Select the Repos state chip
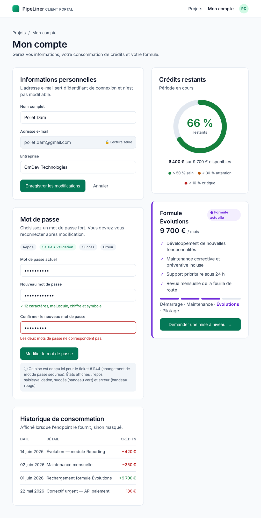The width and height of the screenshot is (261, 518). [28, 247]
